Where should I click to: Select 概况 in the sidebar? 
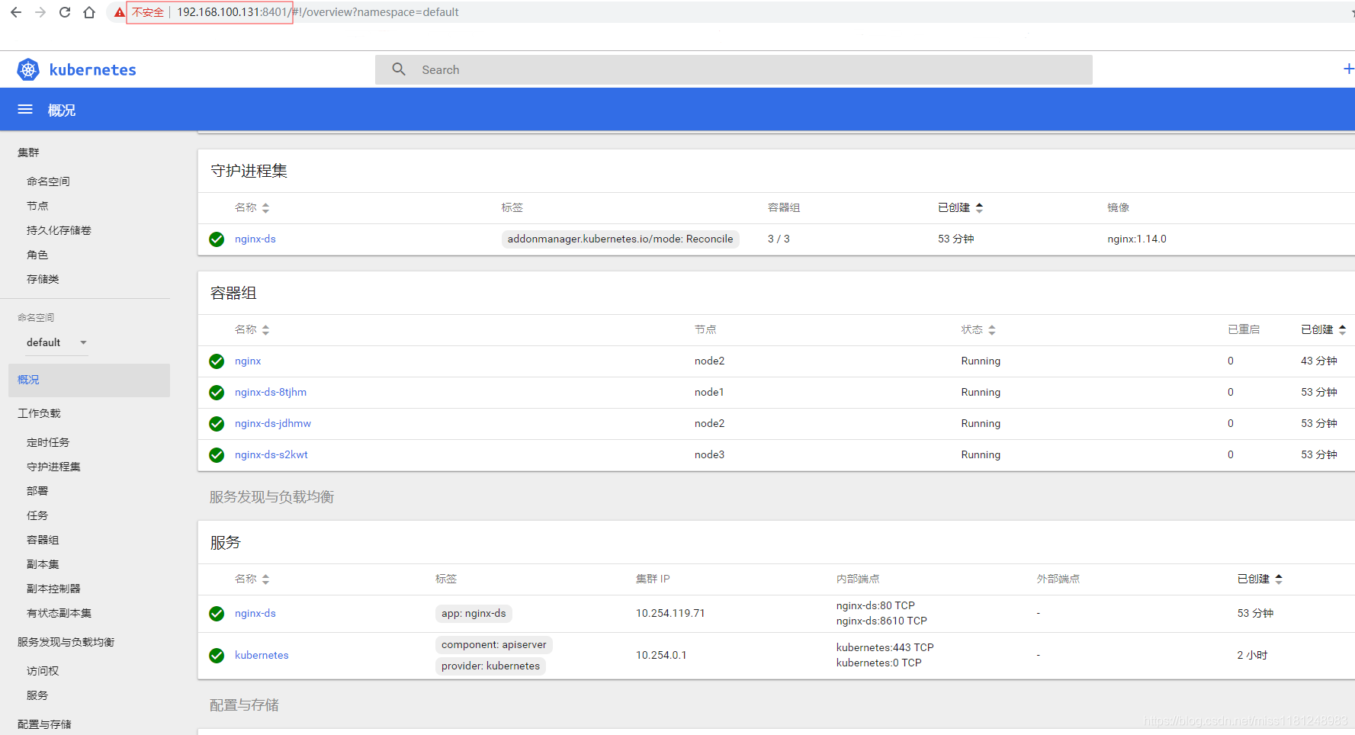(89, 380)
